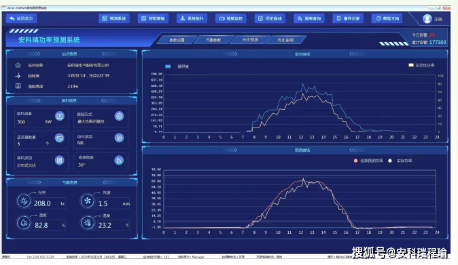Click the 报表查询 report query button

[309, 18]
